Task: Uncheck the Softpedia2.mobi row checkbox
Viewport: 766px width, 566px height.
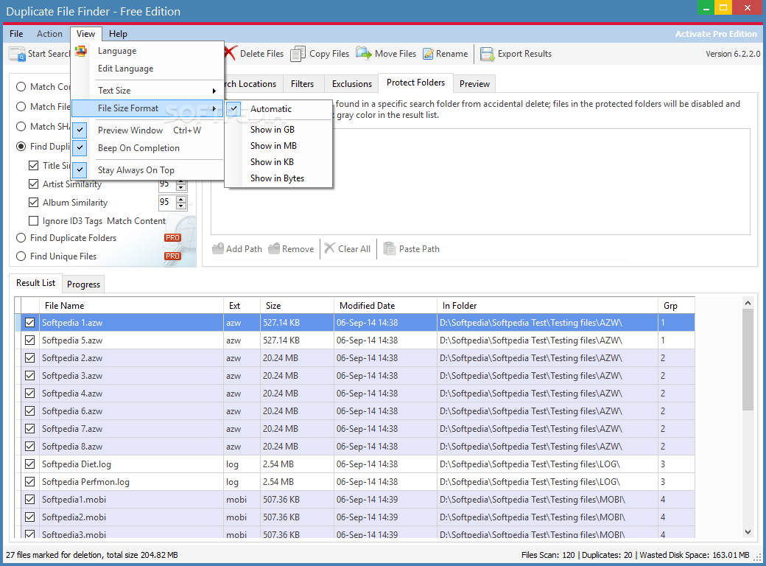Action: pos(29,517)
